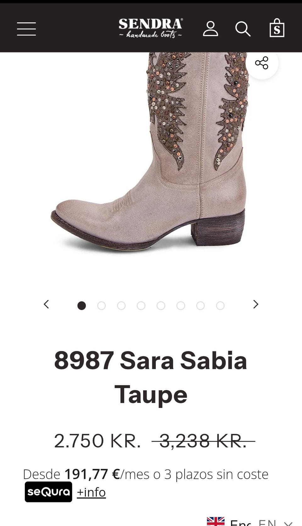The height and width of the screenshot is (526, 302).
Task: Open the user account icon
Action: click(x=210, y=29)
